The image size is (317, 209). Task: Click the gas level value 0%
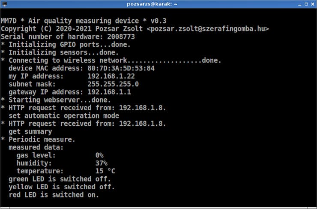tap(99, 155)
